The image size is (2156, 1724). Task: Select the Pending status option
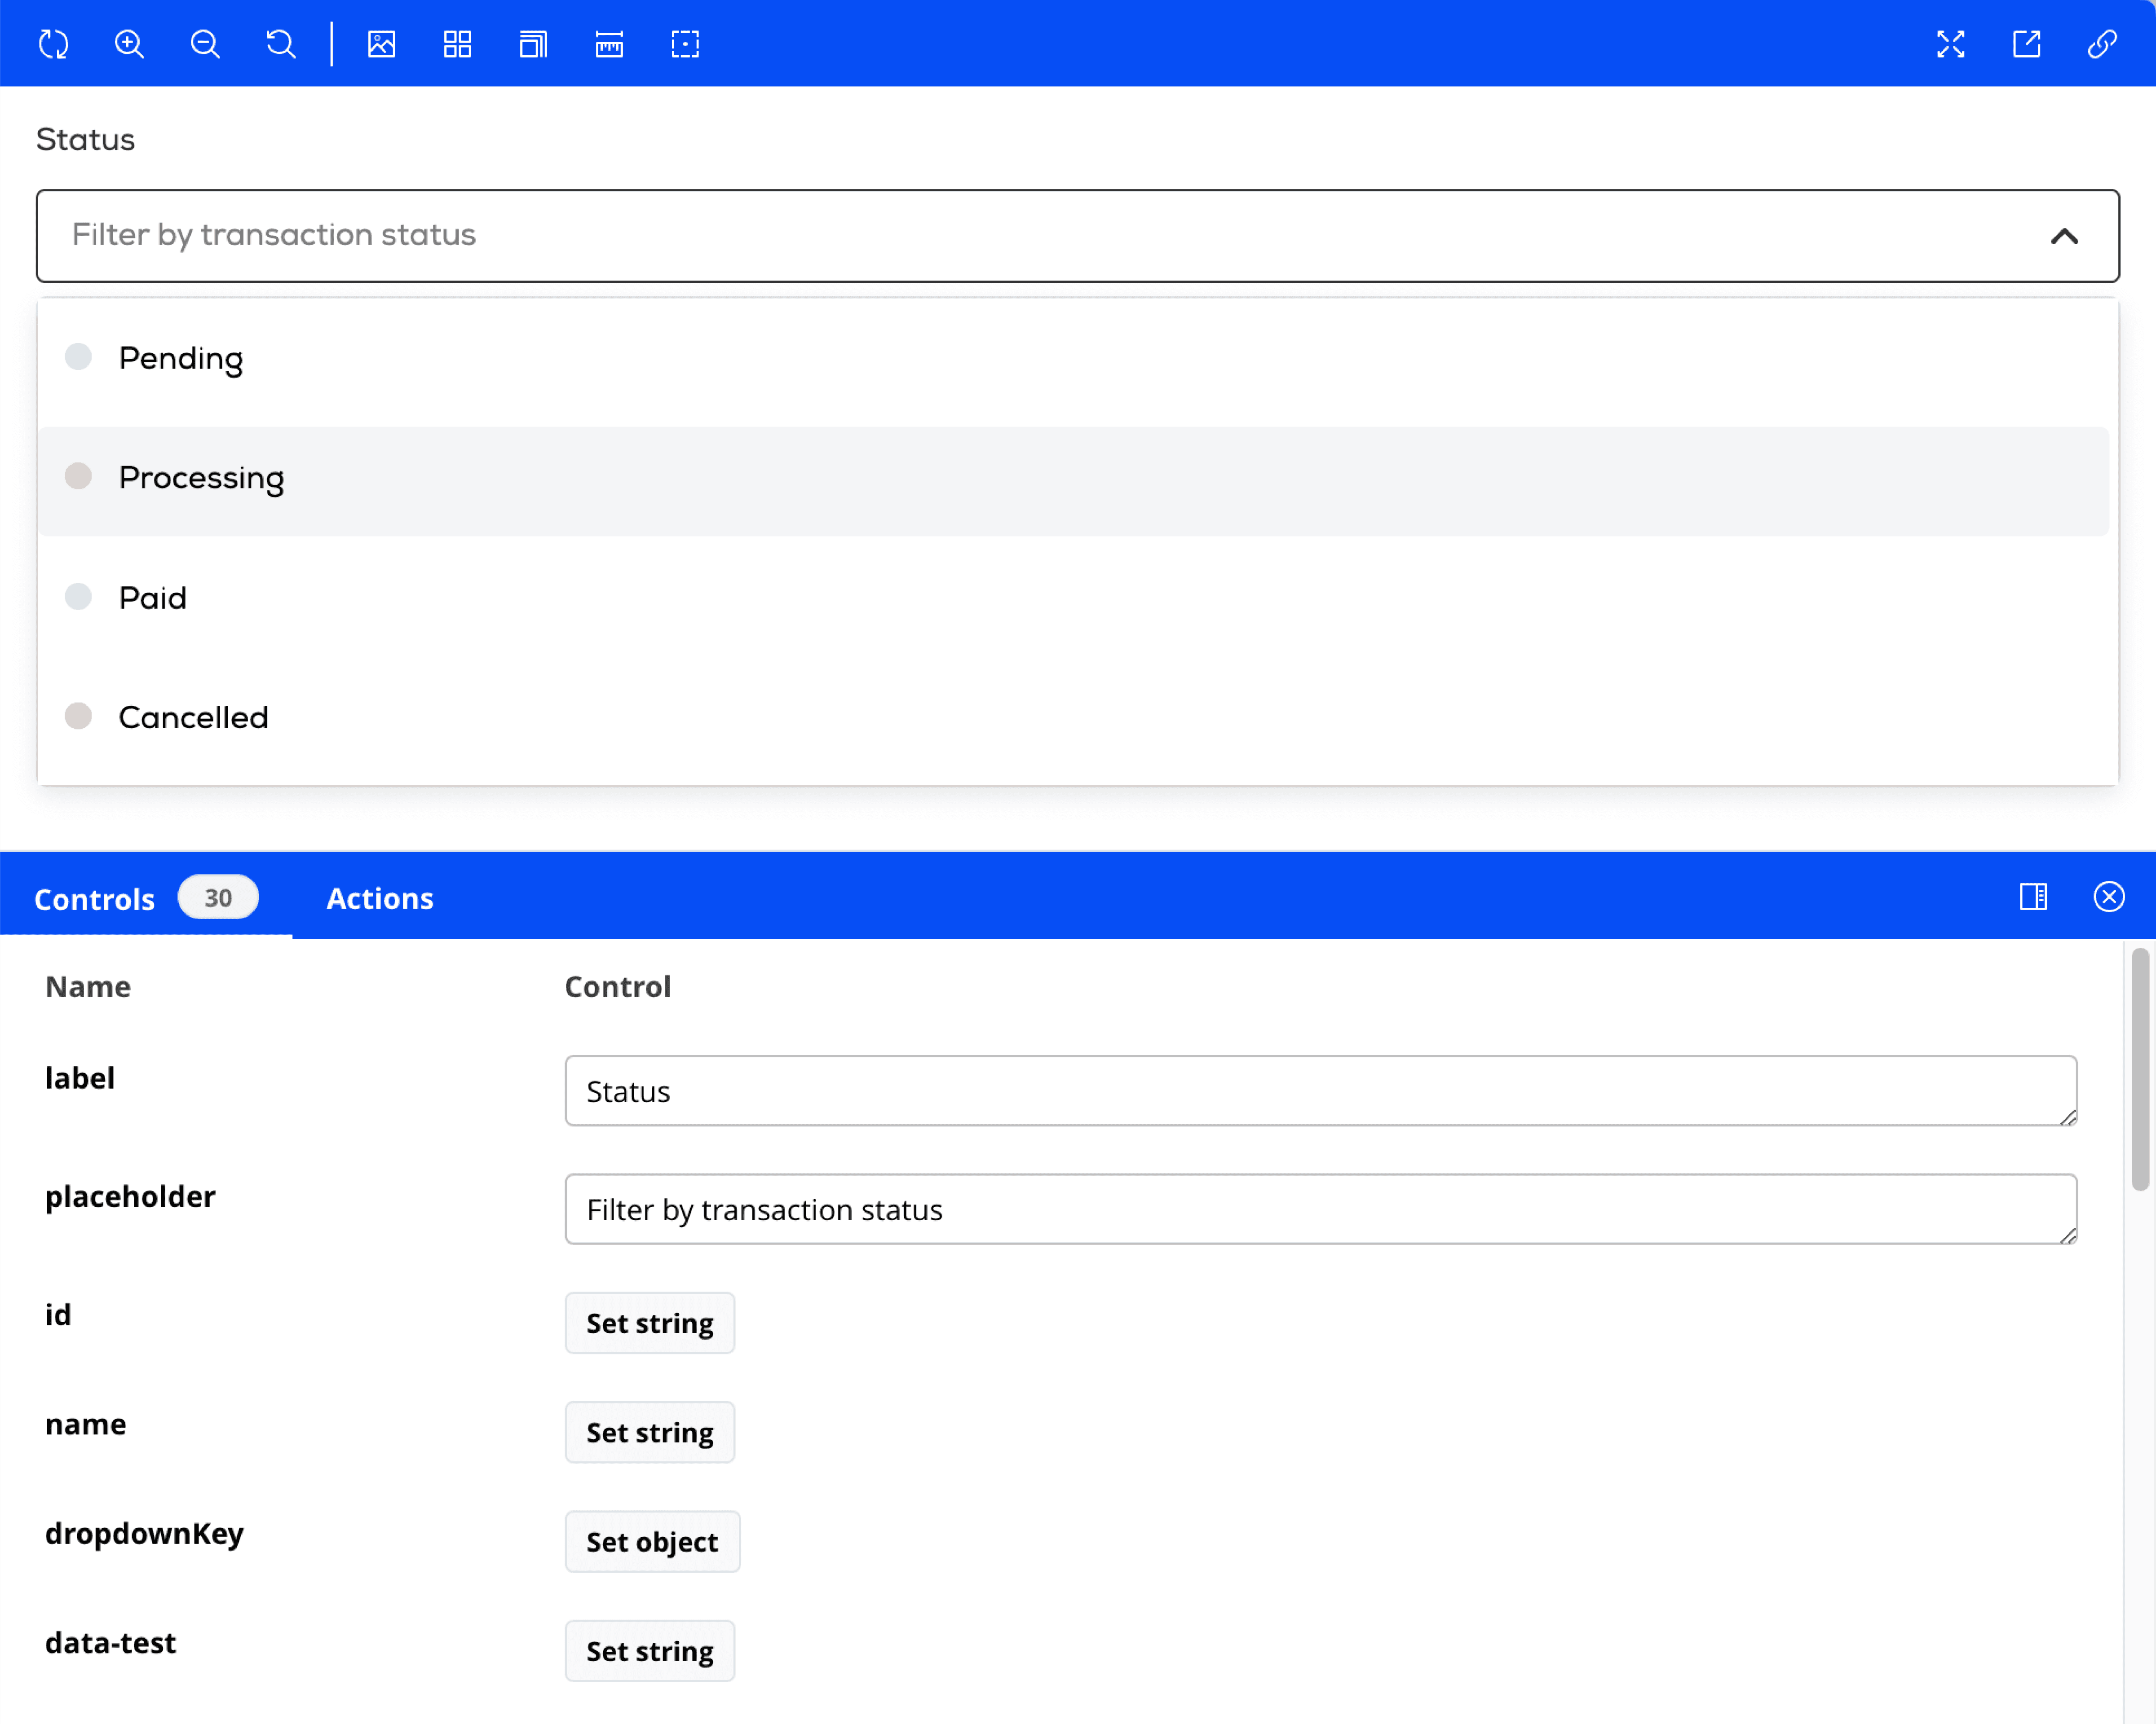click(181, 358)
